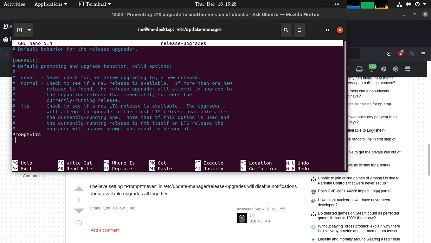Click the 'Exit' shortcut label in nano
This screenshot has width=431, height=243.
point(27,169)
